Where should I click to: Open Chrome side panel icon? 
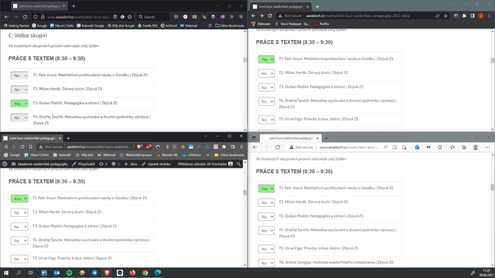473,15
